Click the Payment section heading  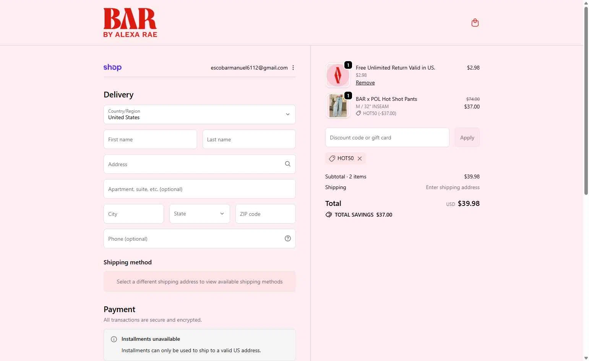tap(119, 309)
